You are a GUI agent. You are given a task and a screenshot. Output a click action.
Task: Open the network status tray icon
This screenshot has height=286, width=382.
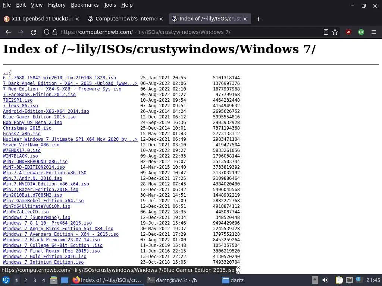click(349, 280)
